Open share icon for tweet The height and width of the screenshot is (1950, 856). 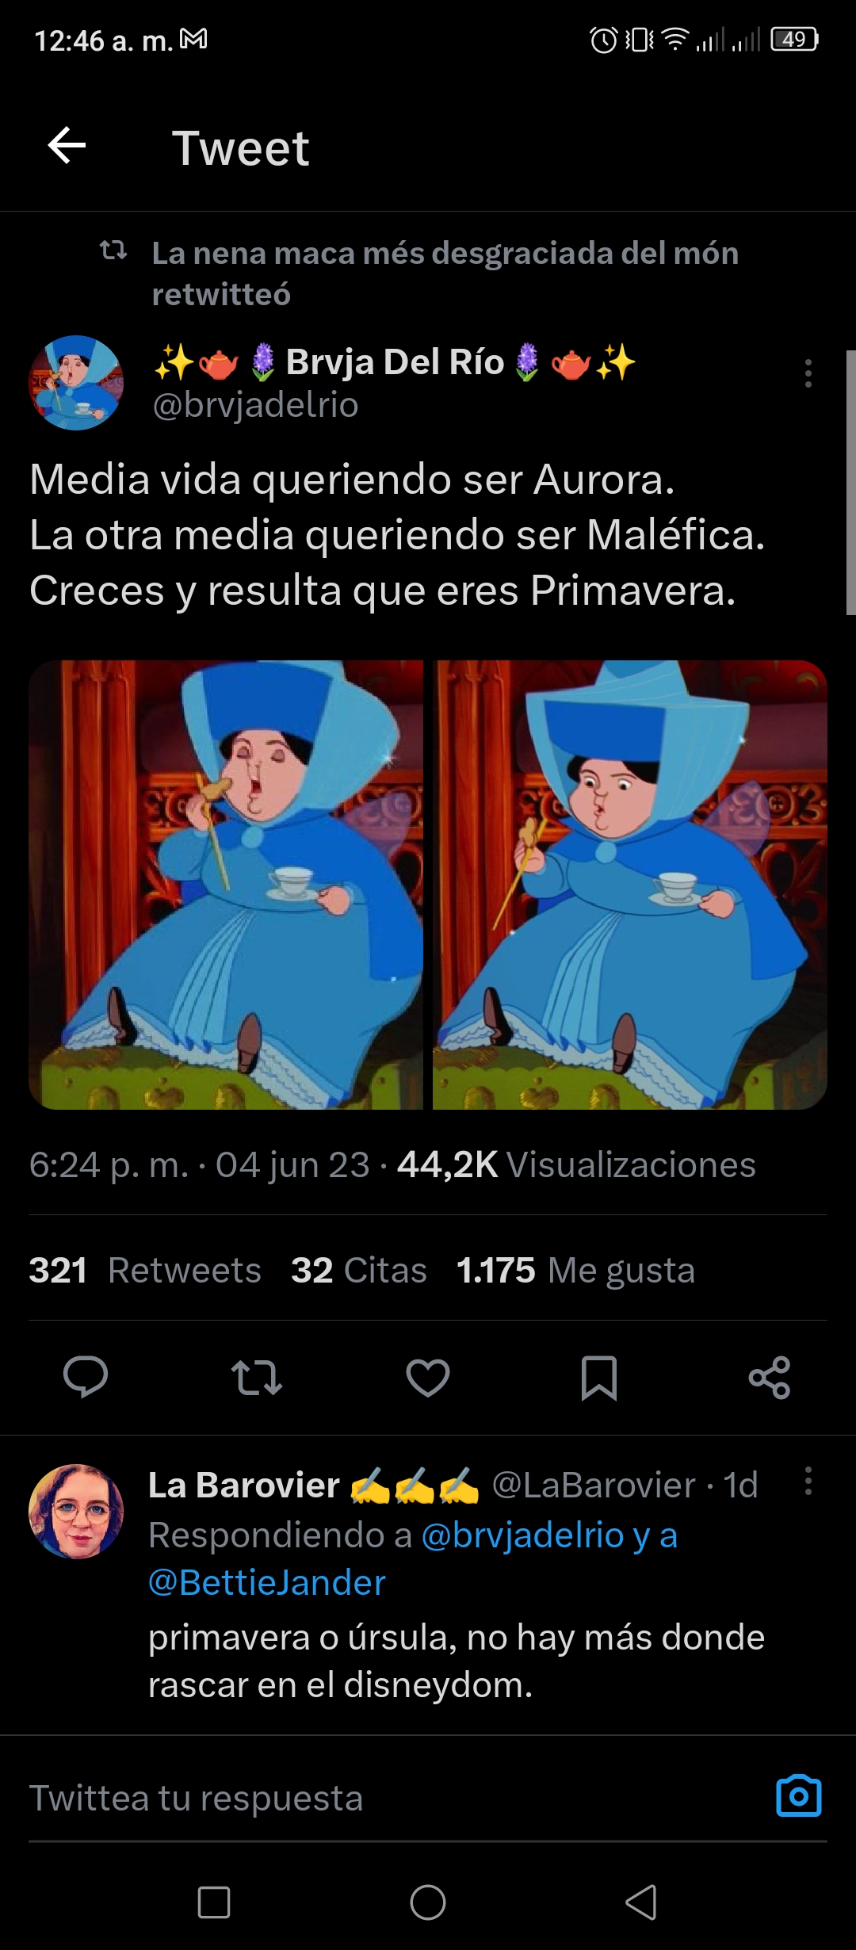pyautogui.click(x=770, y=1377)
